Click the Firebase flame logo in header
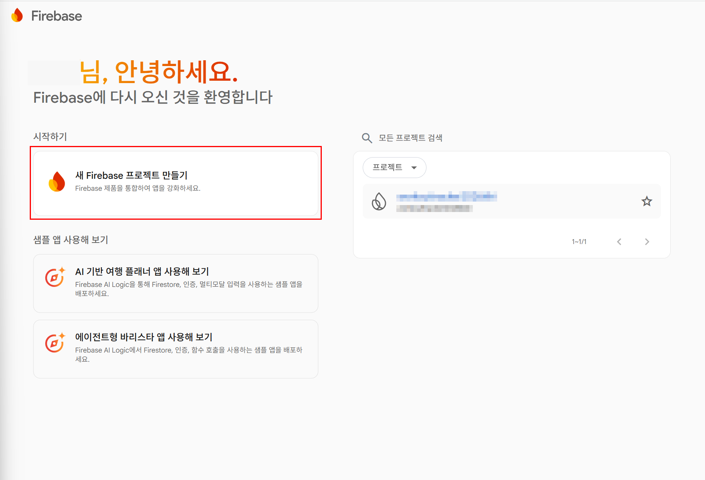The width and height of the screenshot is (705, 480). tap(17, 15)
